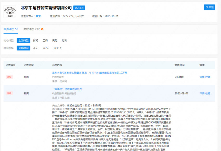The width and height of the screenshot is (221, 151).
Task: Click the heart icon inside the 关注 button
Action: coord(207,7)
